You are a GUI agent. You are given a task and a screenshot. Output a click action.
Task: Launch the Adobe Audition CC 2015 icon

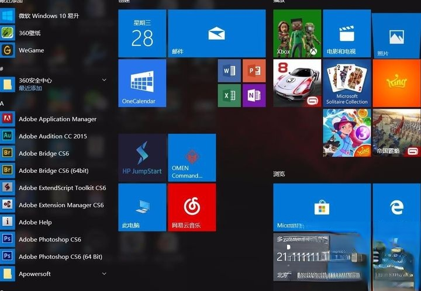pyautogui.click(x=7, y=136)
